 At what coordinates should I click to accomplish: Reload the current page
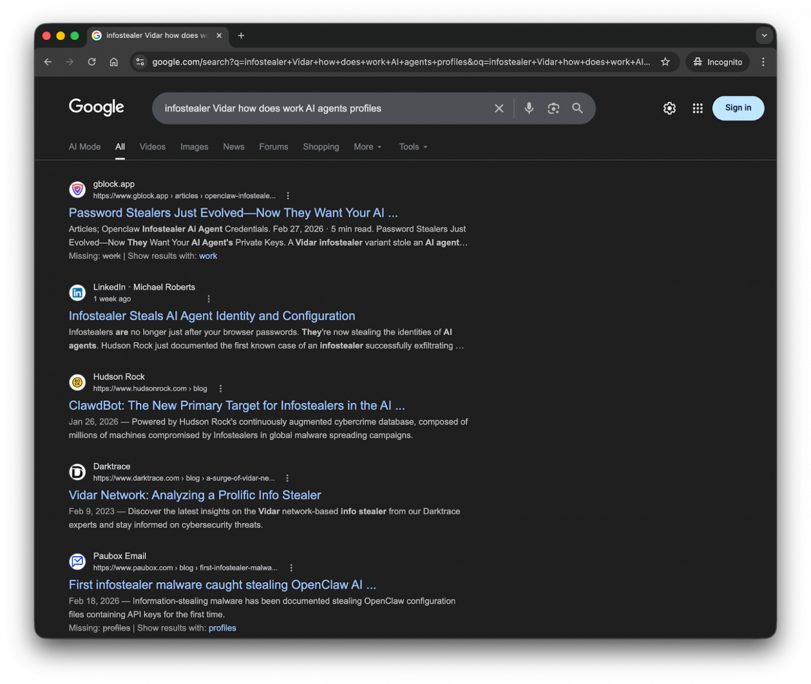92,62
